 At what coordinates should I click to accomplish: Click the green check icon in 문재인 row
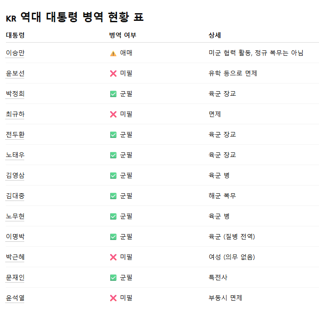113,278
